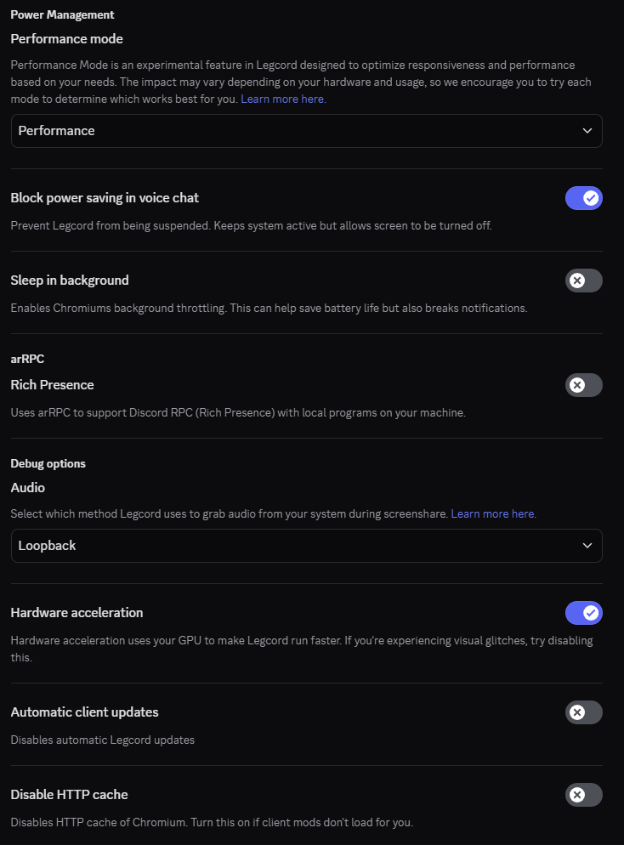Click the 'Disable HTTP cache' label text
Viewport: 624px width, 845px height.
69,794
